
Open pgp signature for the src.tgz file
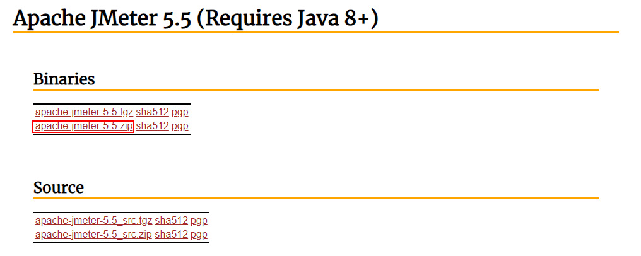pos(199,221)
